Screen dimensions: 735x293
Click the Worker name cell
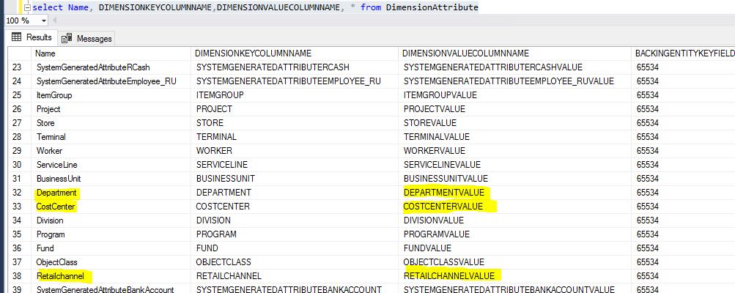pos(50,151)
